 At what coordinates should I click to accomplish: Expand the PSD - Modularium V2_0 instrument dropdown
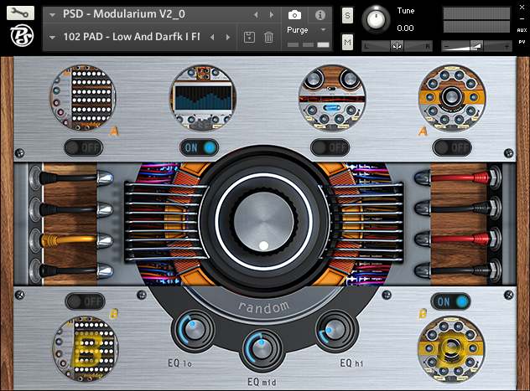pyautogui.click(x=52, y=15)
